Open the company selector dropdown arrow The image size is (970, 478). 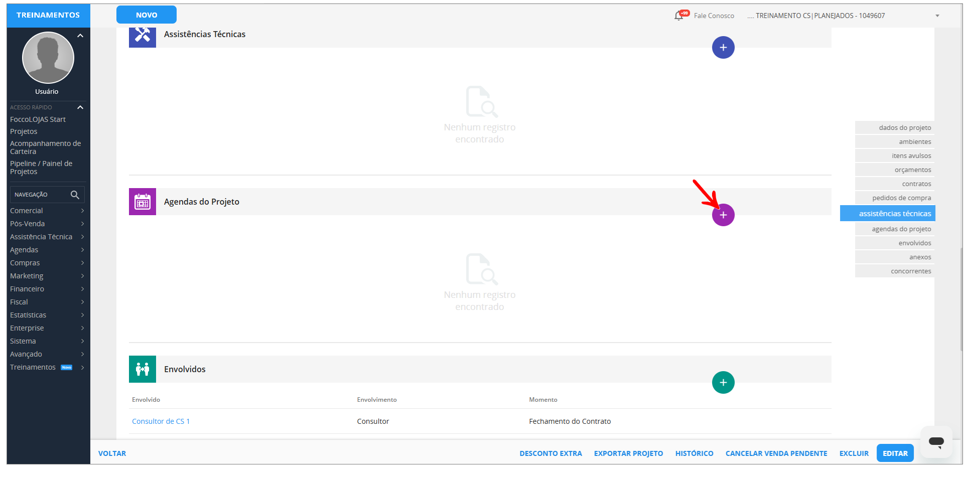click(937, 16)
